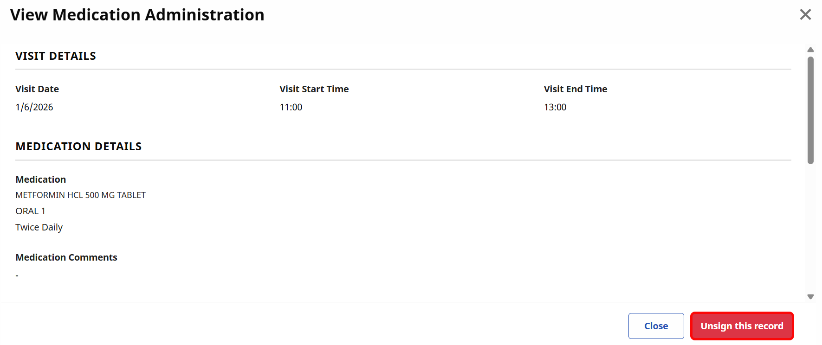This screenshot has height=345, width=822.
Task: Click the scrollbar down arrow
Action: point(810,297)
